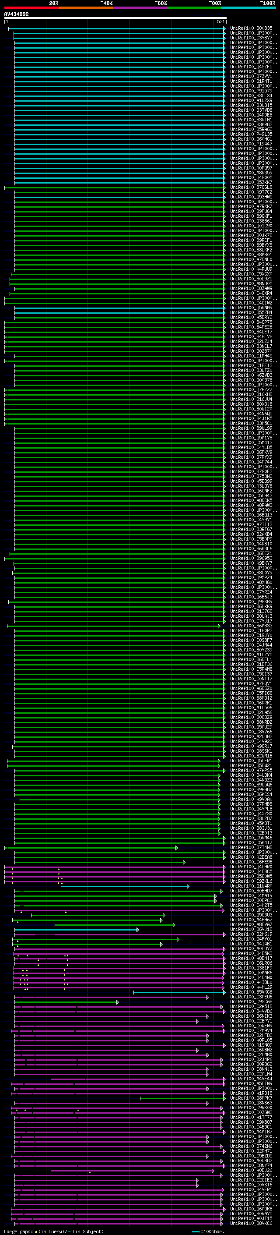The image size is (280, 1235).
Task: Select hit label UniRef100_C6HE96
Action: click(251, 862)
